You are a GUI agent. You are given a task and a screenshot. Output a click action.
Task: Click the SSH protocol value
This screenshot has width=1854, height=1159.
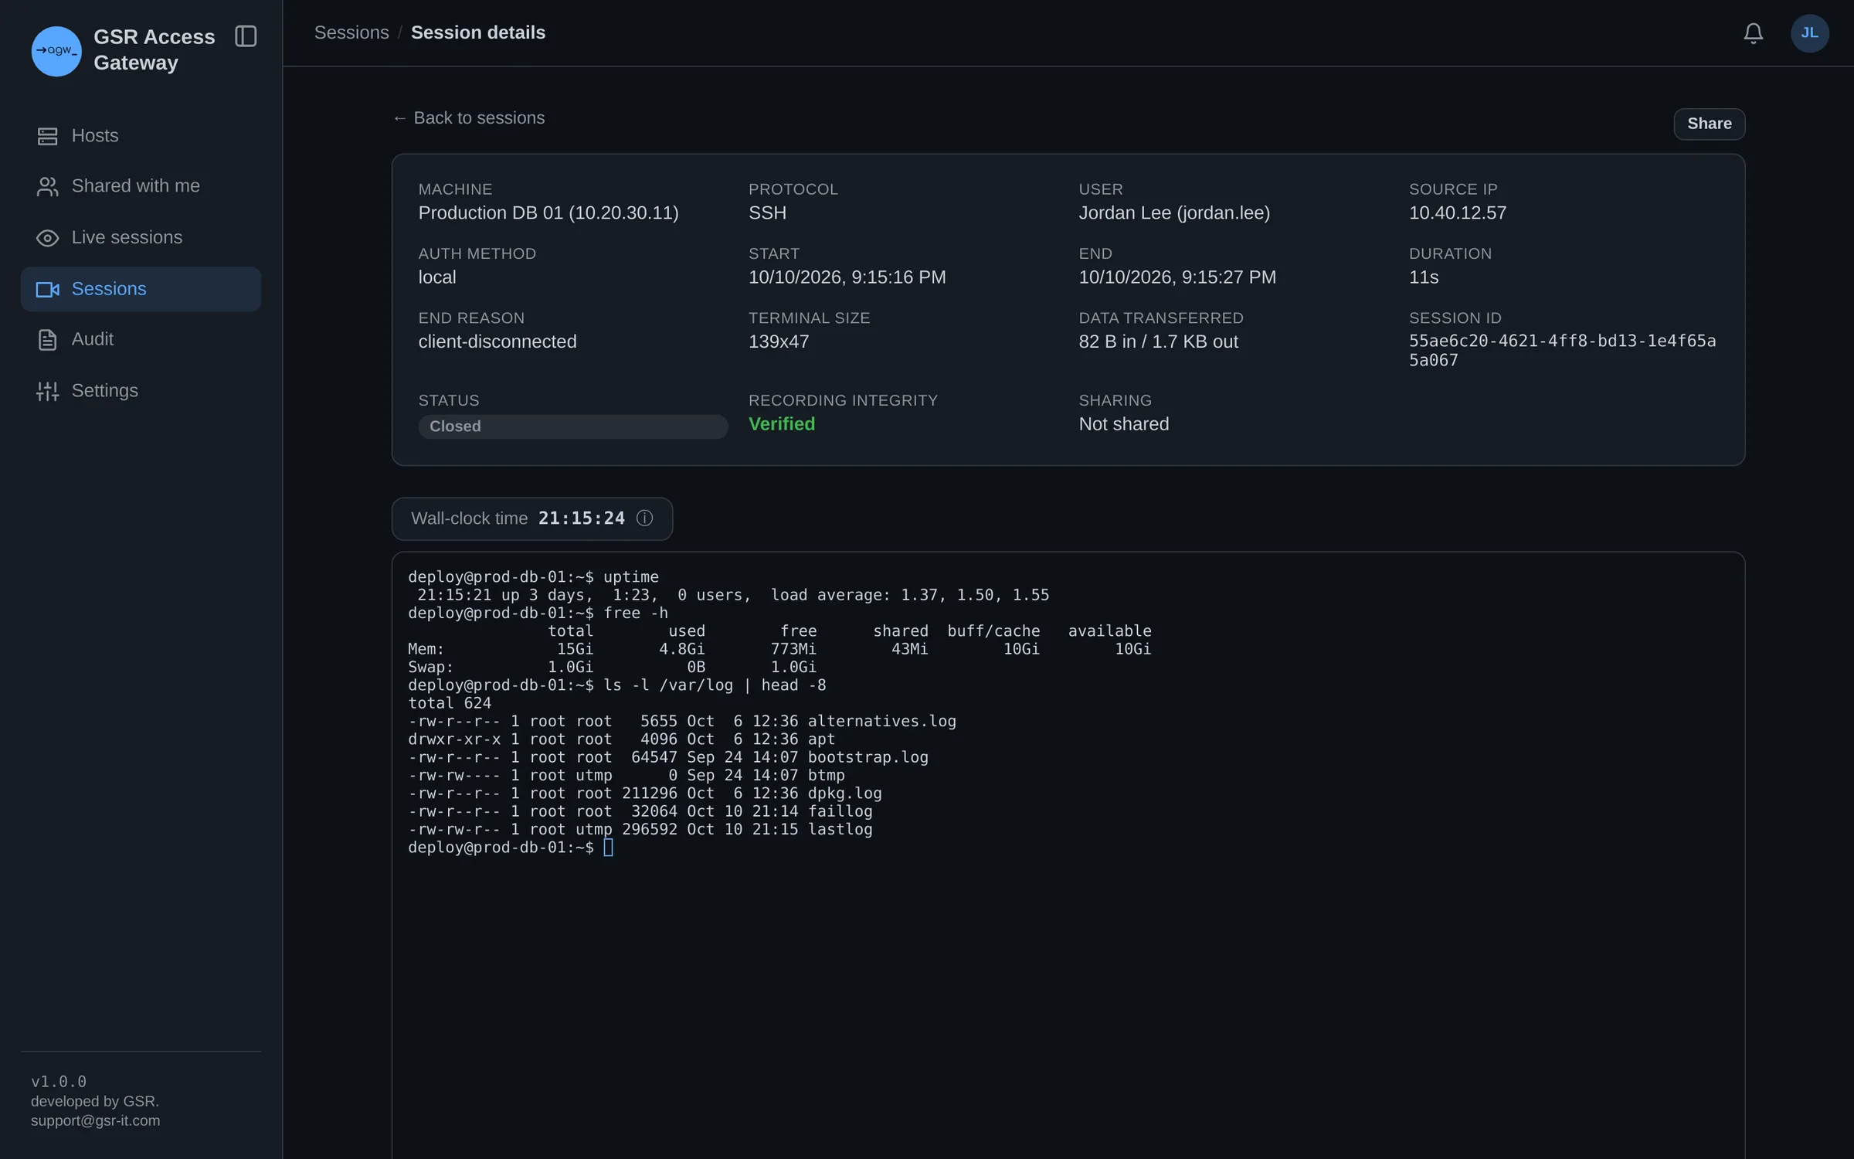[767, 213]
